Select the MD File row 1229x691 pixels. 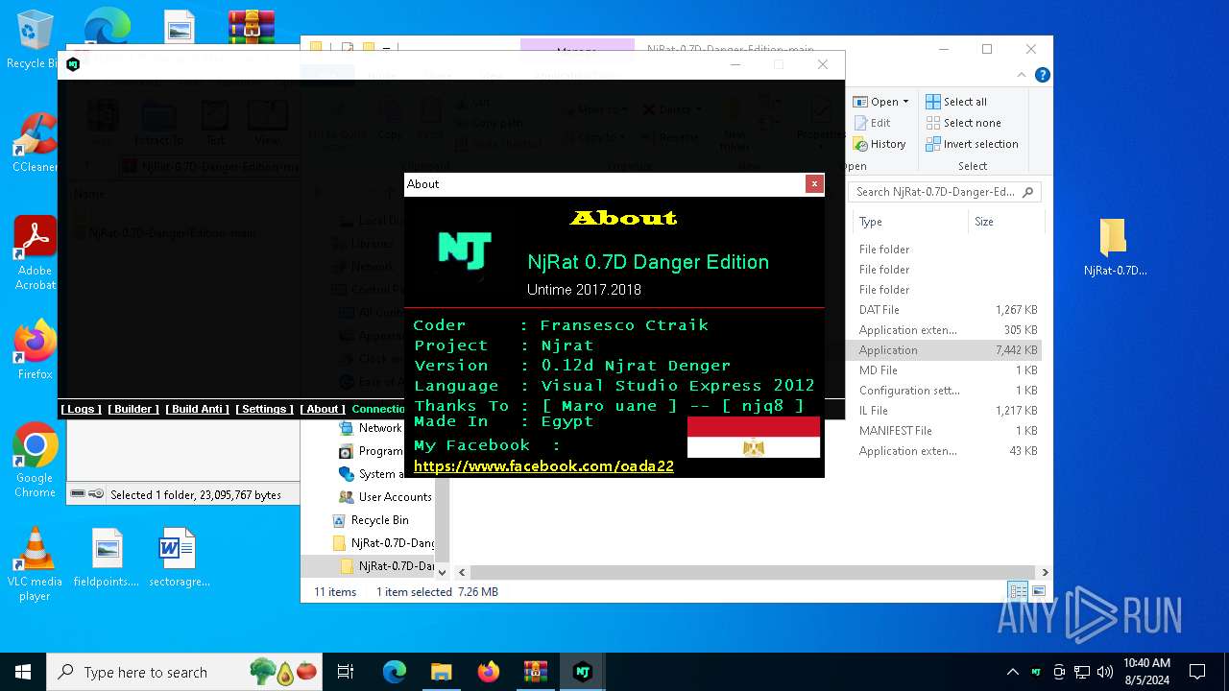click(x=946, y=370)
